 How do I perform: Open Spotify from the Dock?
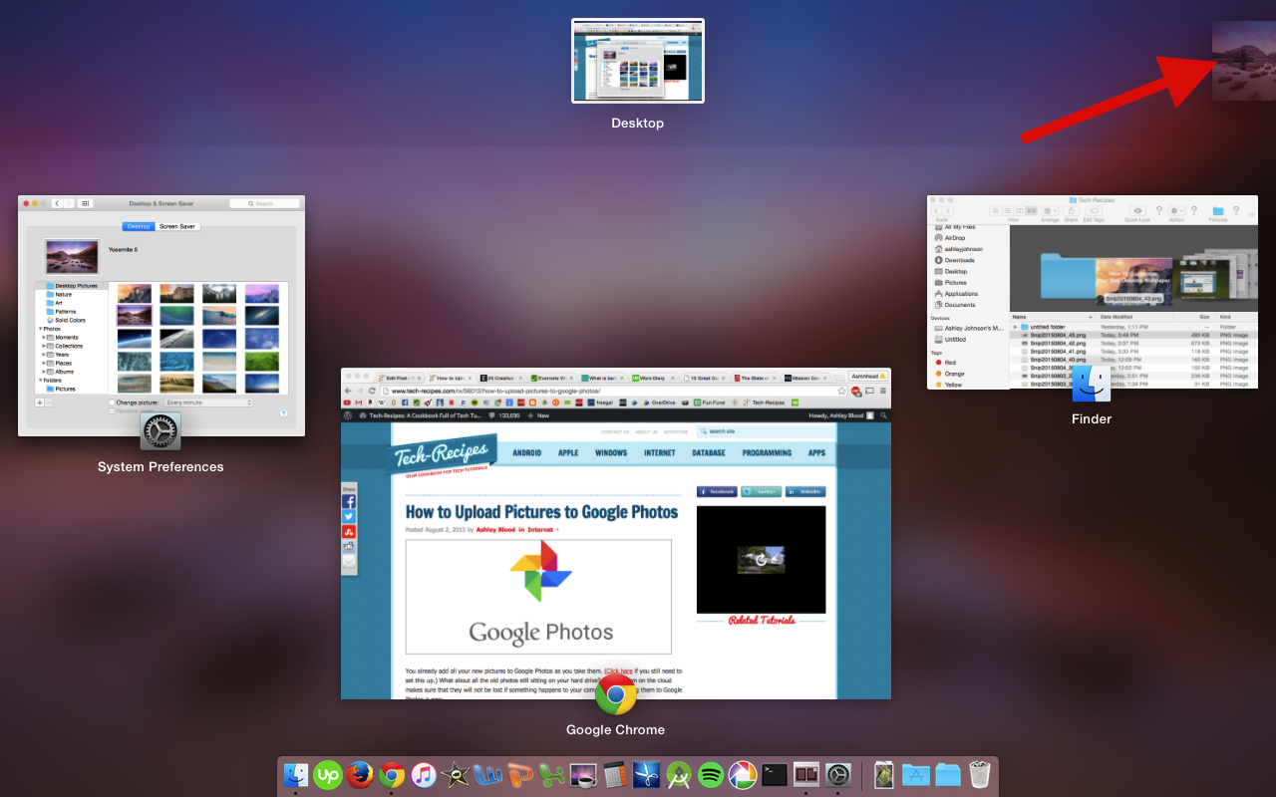[x=711, y=774]
